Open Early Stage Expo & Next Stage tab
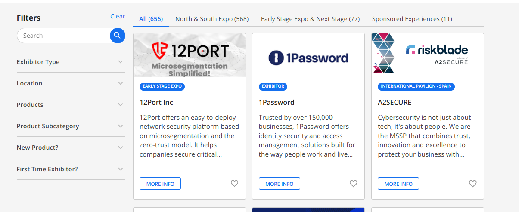Screen dimensions: 519x212 point(310,19)
